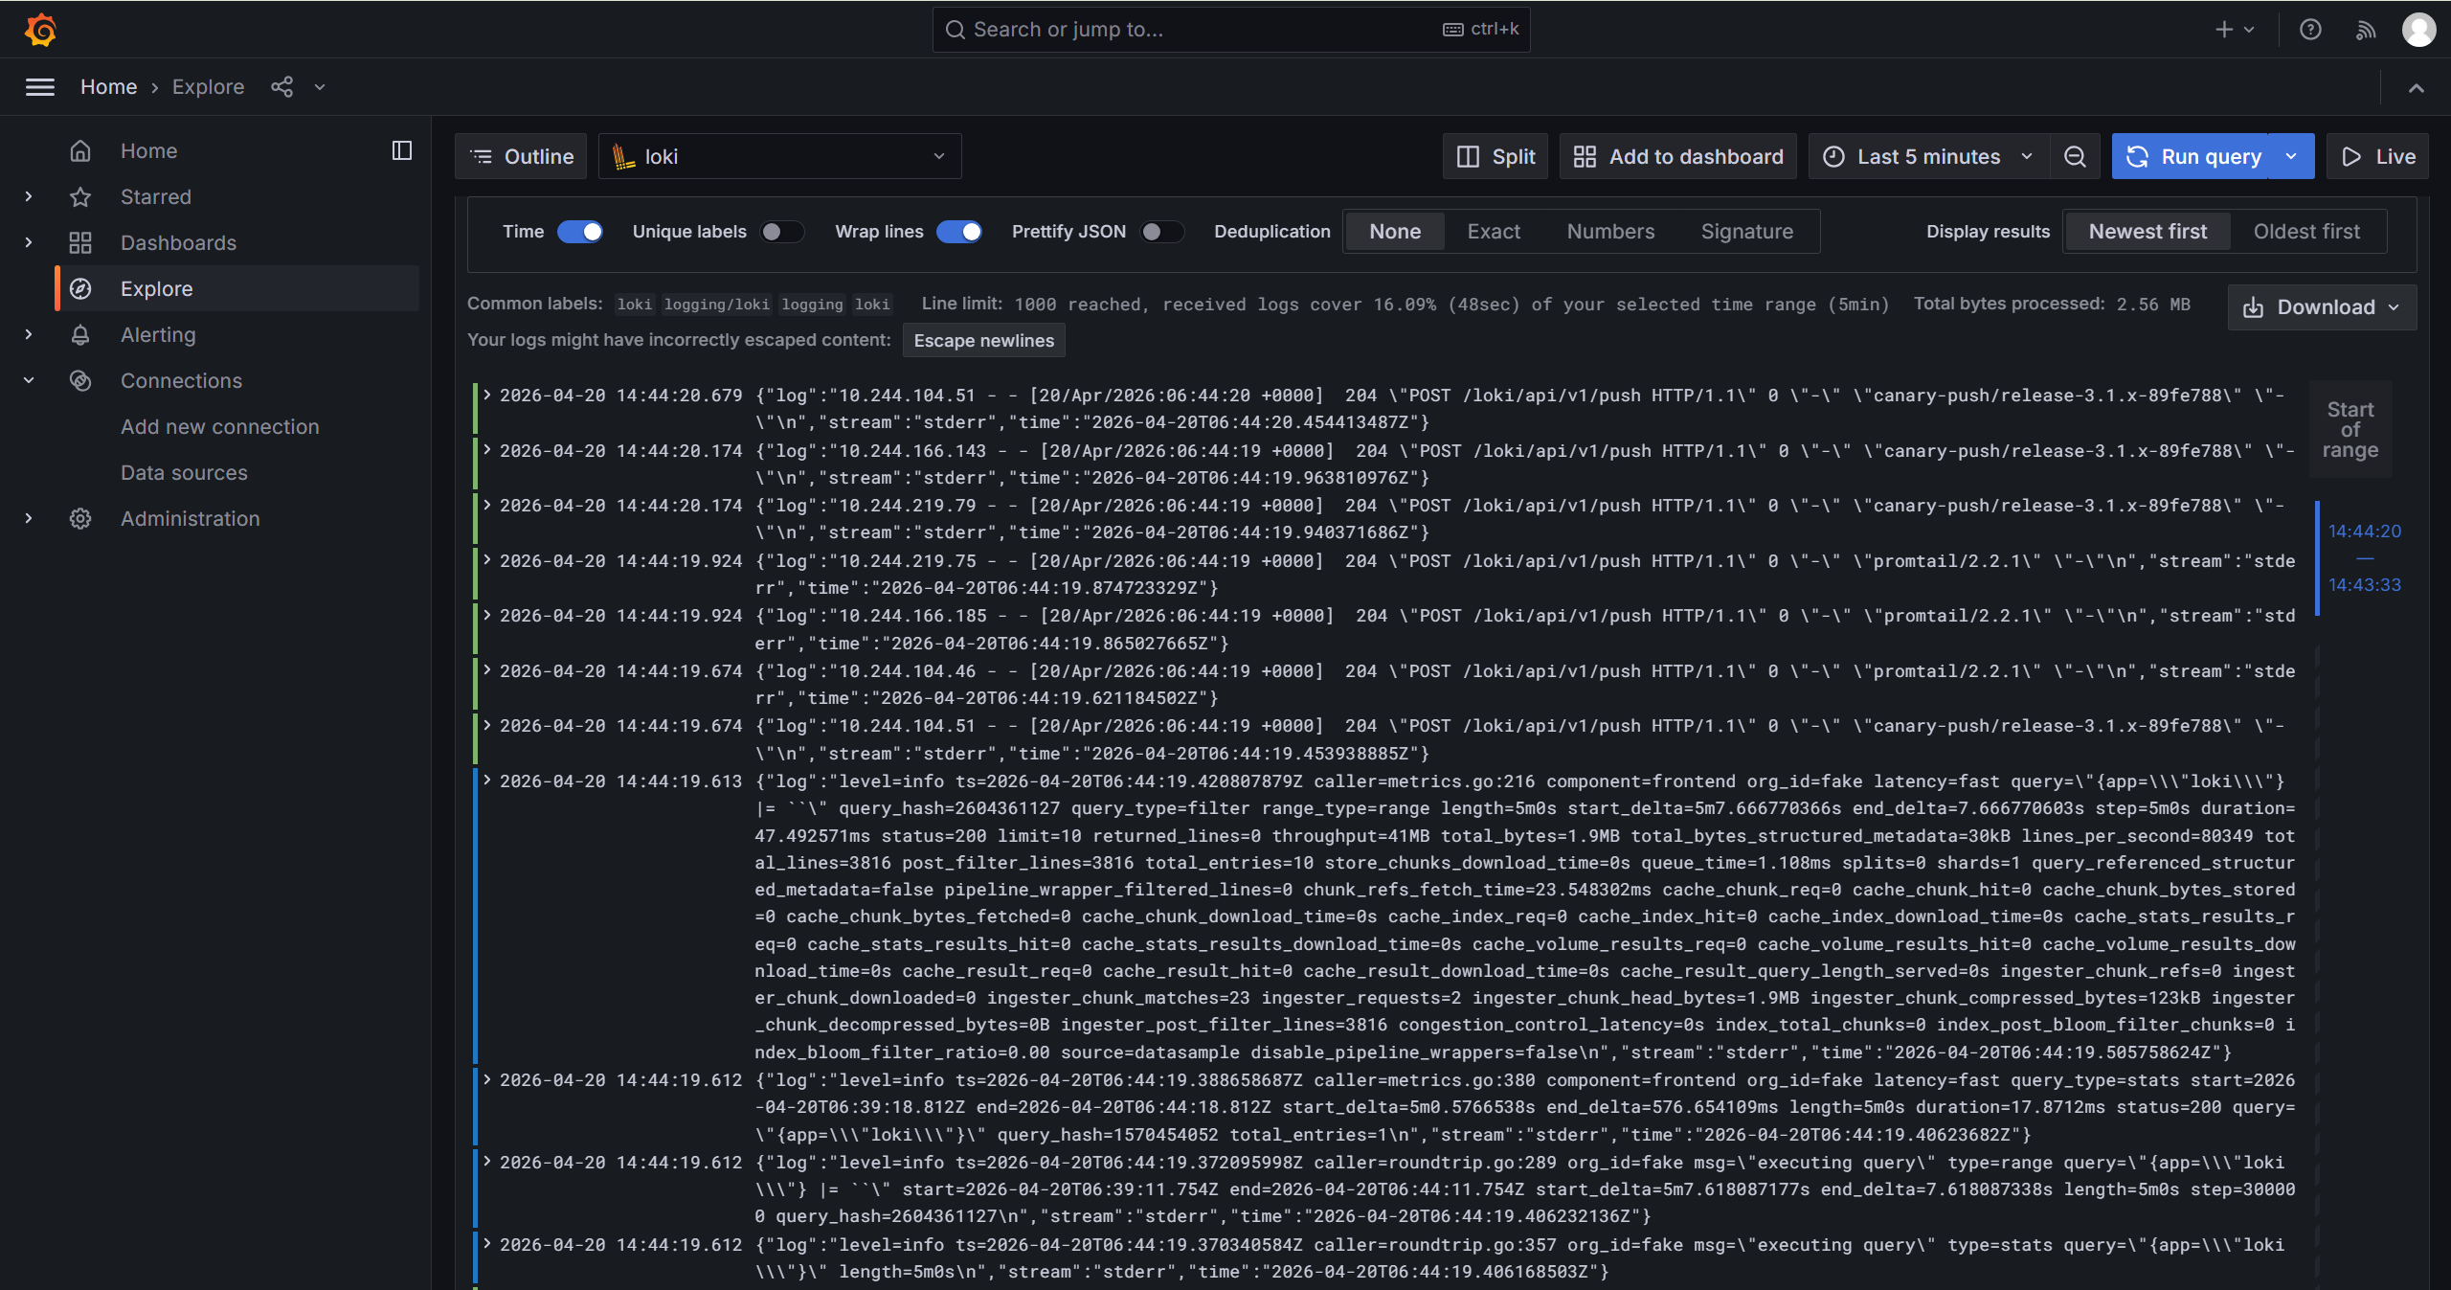Expand the Dashboards section chevron
The height and width of the screenshot is (1290, 2451).
29,242
